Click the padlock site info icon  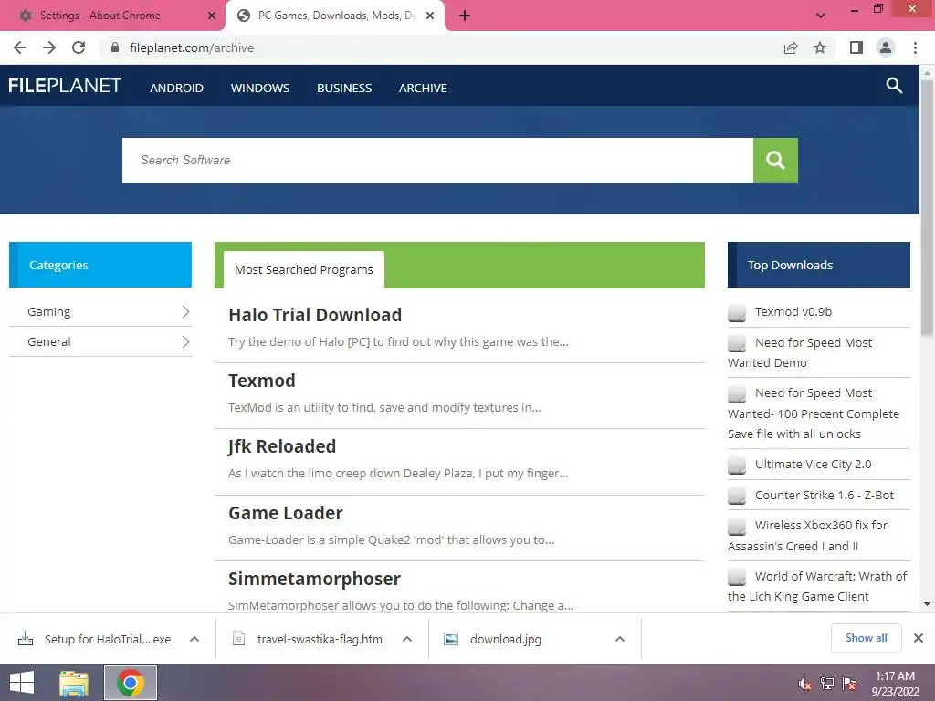115,47
